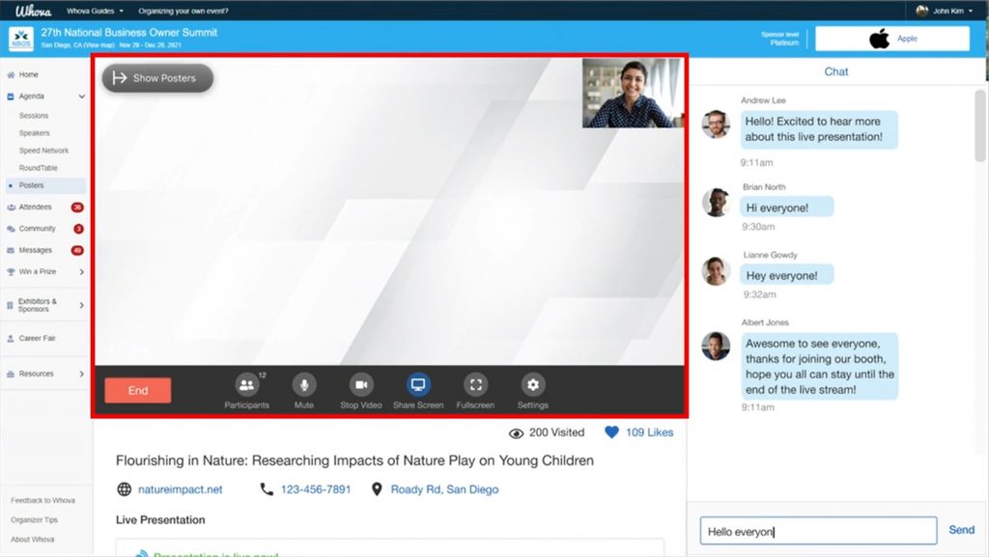Click the phone icon beside 123-456-7891
Image resolution: width=989 pixels, height=557 pixels.
pos(267,488)
